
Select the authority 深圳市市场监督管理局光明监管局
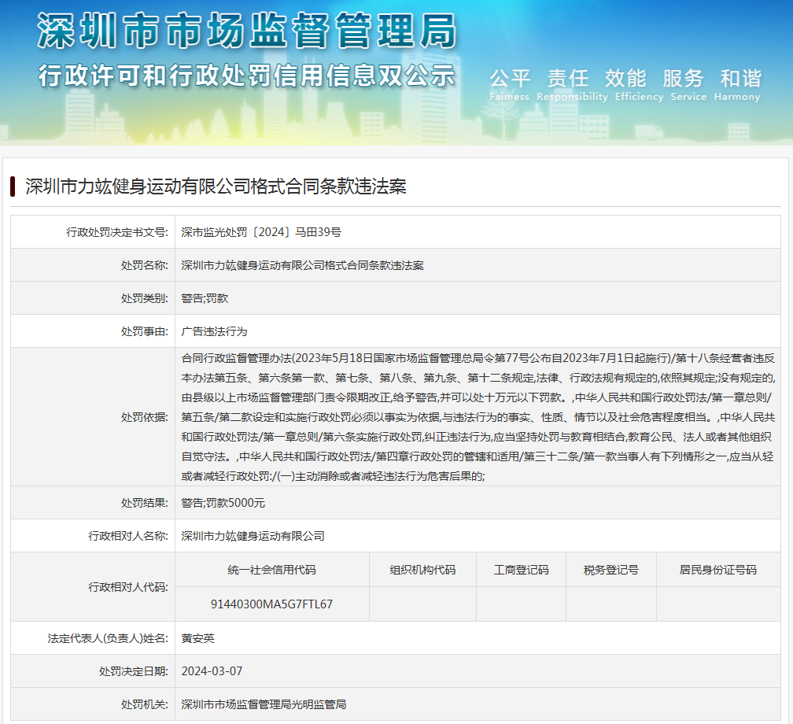264,704
